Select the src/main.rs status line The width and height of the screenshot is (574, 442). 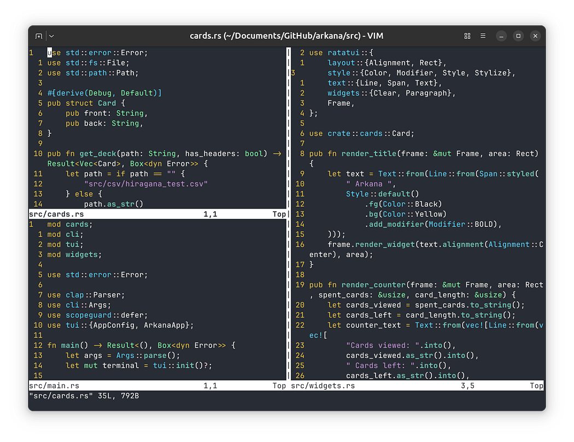point(157,386)
